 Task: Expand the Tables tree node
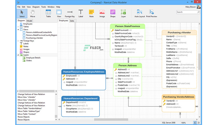click(x=18, y=27)
